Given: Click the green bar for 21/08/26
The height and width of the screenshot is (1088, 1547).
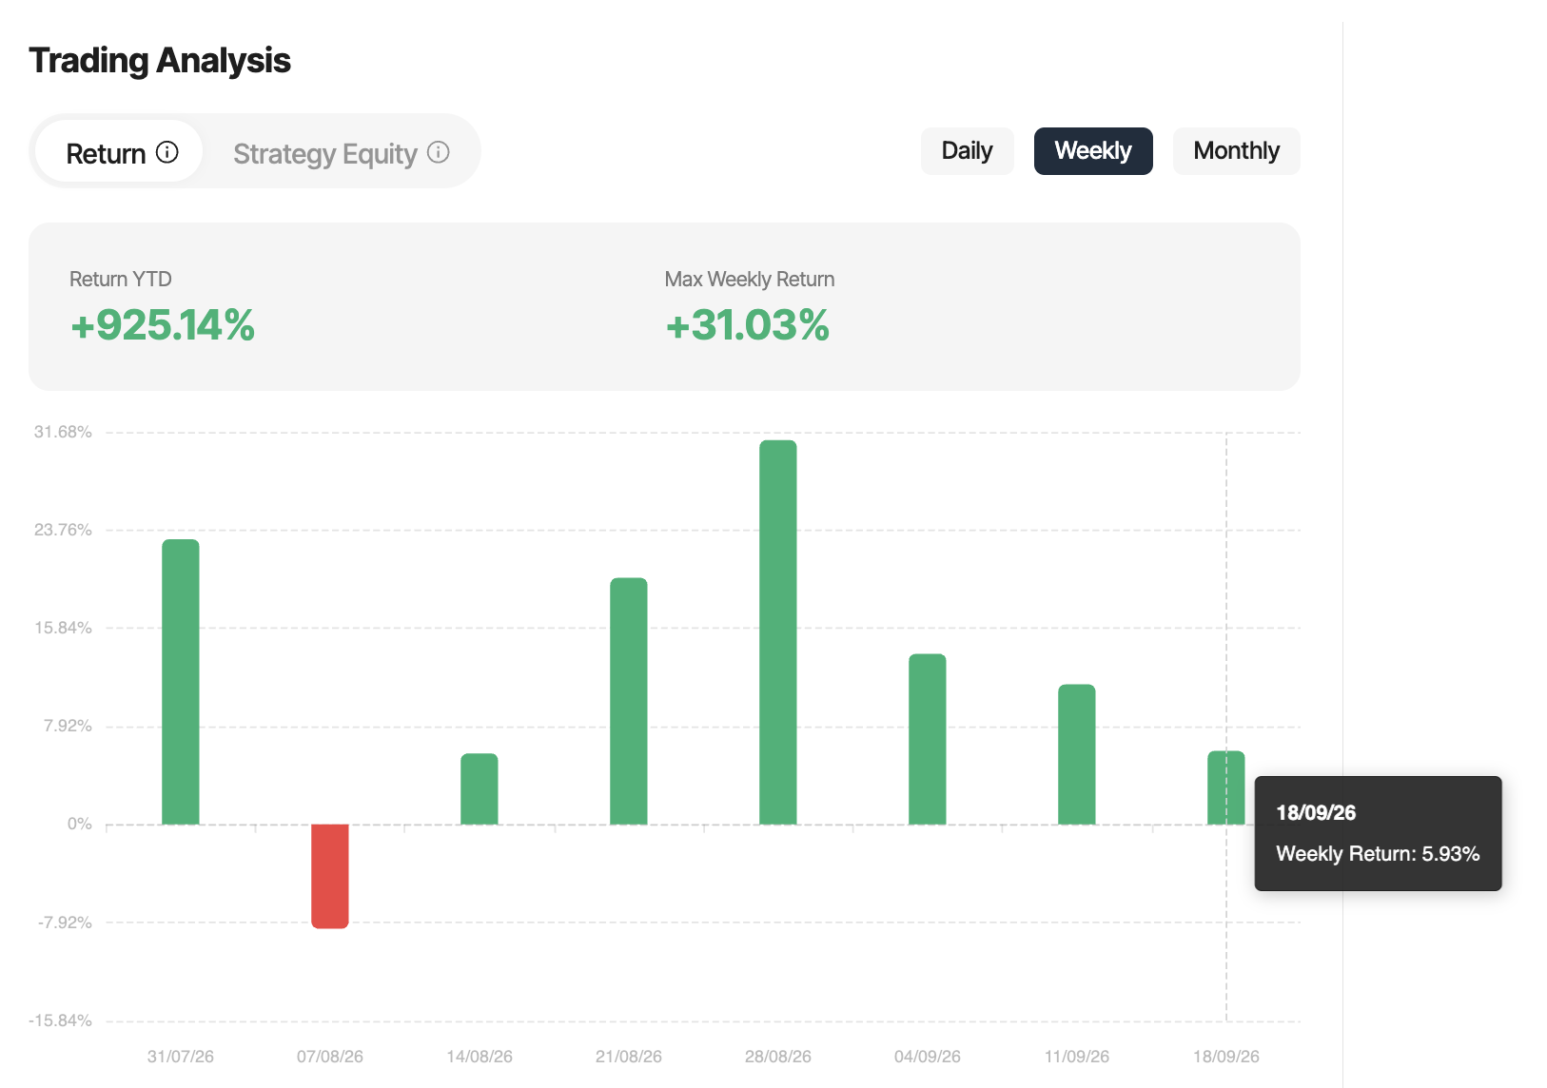Looking at the screenshot, I should click(x=629, y=701).
